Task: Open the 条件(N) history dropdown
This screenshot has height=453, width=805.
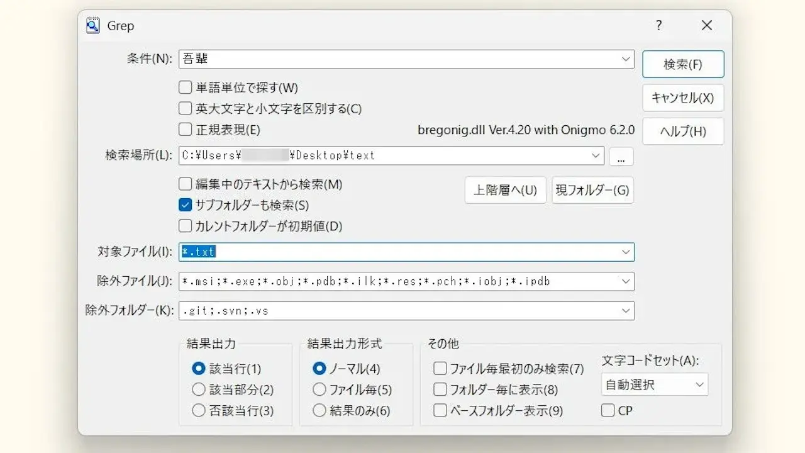Action: [626, 59]
